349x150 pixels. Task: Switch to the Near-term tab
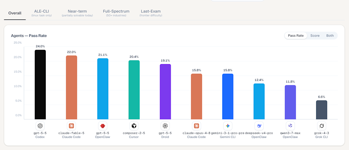[77, 13]
